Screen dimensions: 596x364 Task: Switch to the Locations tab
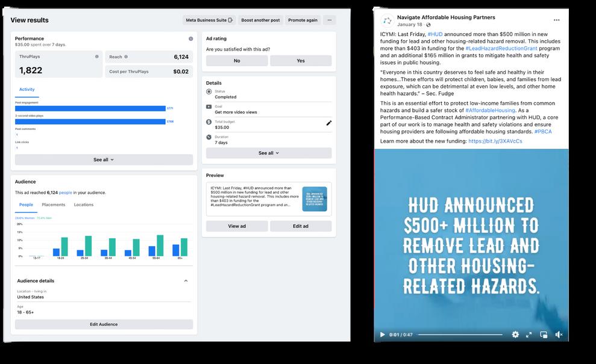tap(84, 205)
